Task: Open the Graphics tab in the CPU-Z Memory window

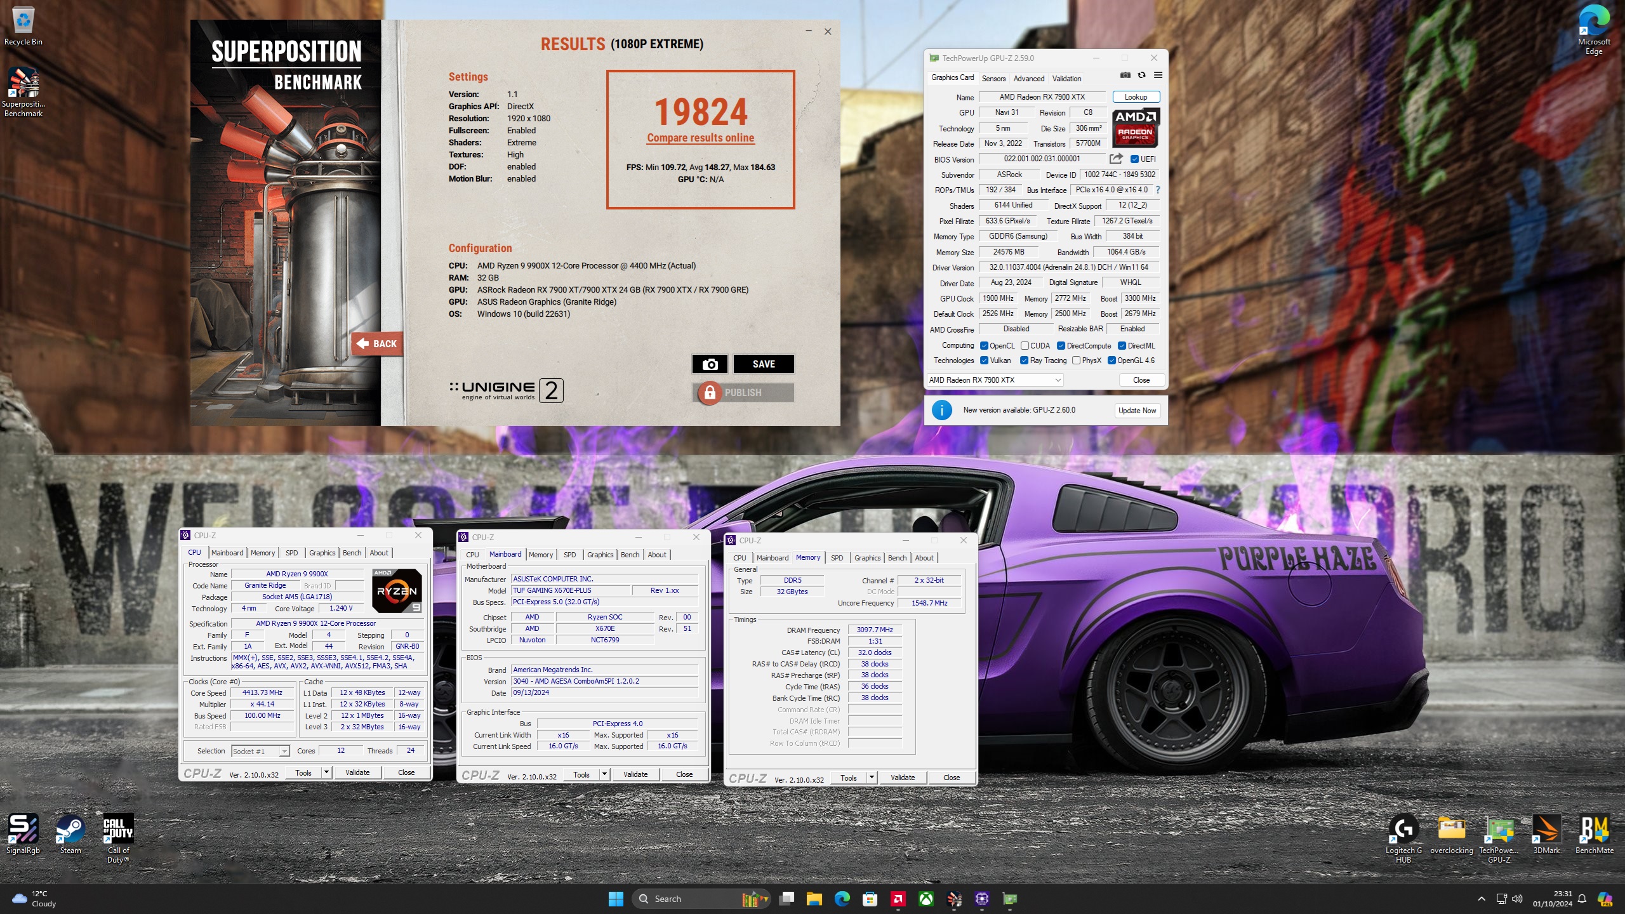Action: (x=867, y=558)
